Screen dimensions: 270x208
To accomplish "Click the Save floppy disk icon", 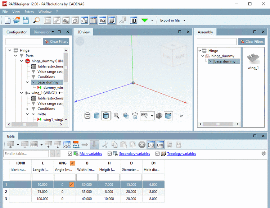I will (x=26, y=20).
